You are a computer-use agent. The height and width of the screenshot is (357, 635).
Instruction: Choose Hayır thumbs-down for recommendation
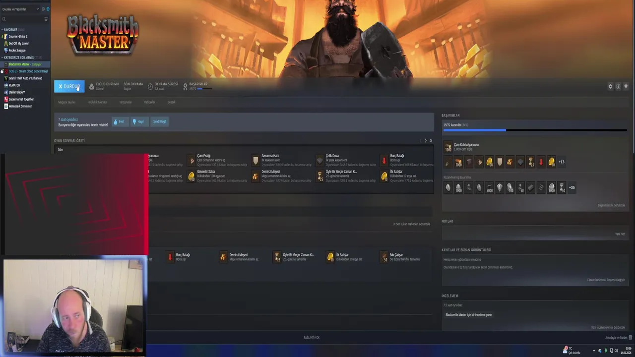tap(139, 121)
